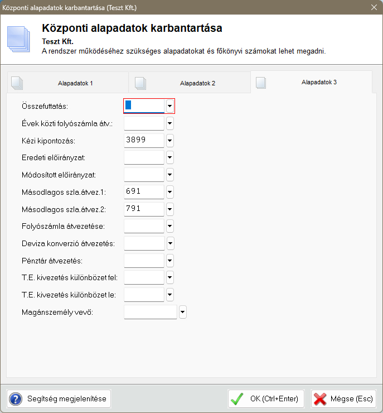Click the Alapadatok 1 tab page icon
Viewport: 383px width, 413px height.
coord(17,83)
